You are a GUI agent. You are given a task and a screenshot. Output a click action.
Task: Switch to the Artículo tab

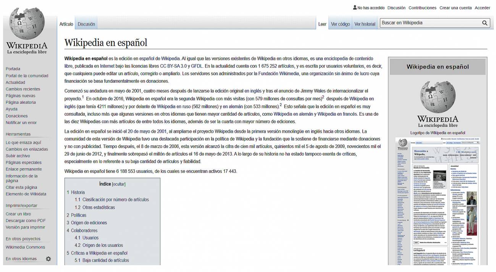click(x=66, y=24)
